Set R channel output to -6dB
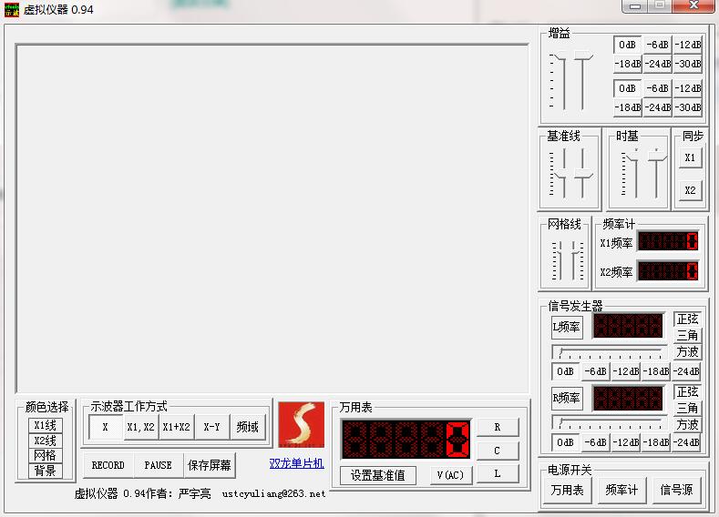 pyautogui.click(x=596, y=442)
